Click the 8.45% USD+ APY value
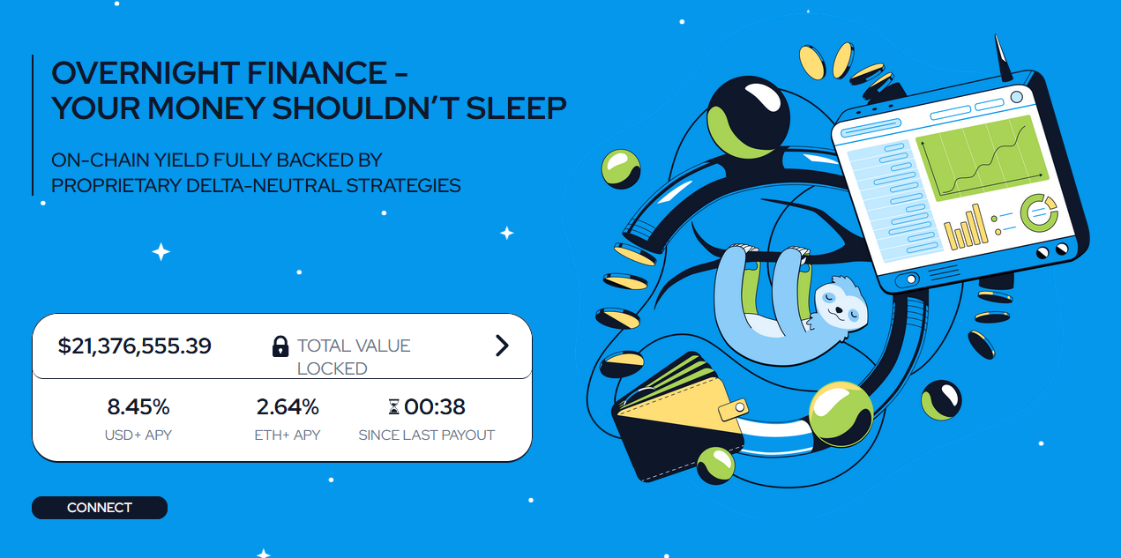 138,407
